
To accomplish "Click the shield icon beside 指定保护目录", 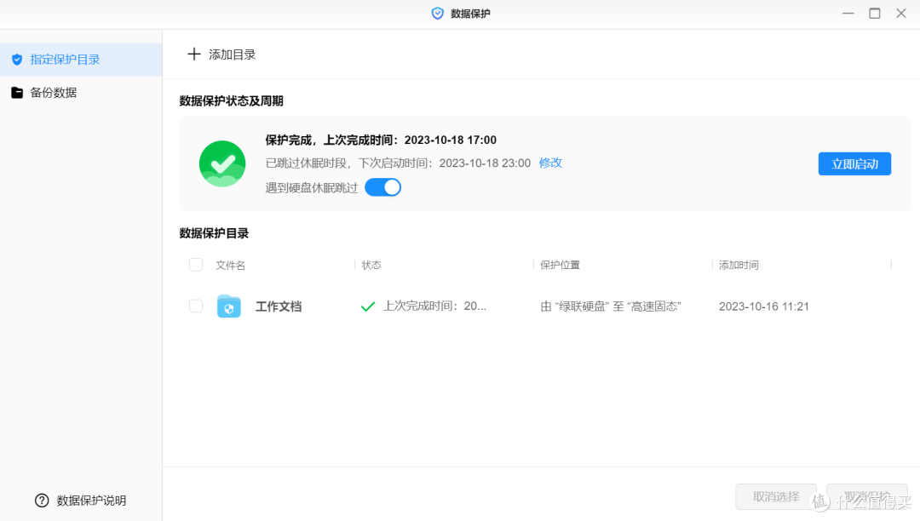I will pos(17,60).
